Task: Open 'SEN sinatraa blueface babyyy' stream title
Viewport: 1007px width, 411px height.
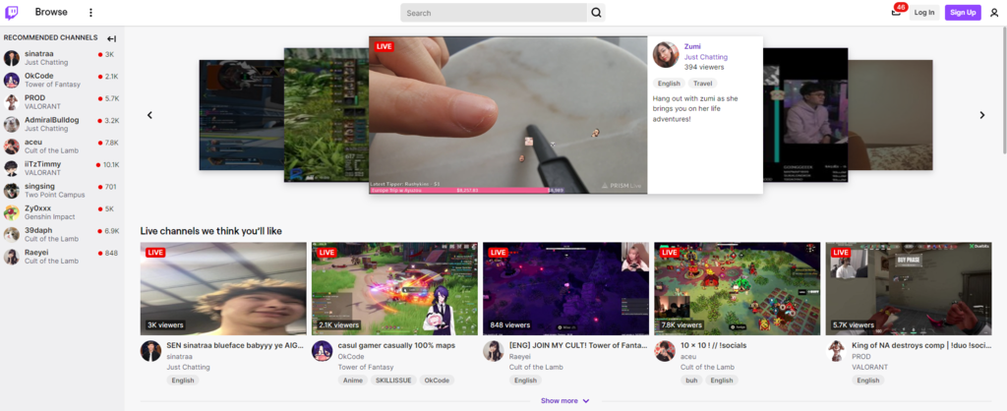Action: click(x=233, y=345)
